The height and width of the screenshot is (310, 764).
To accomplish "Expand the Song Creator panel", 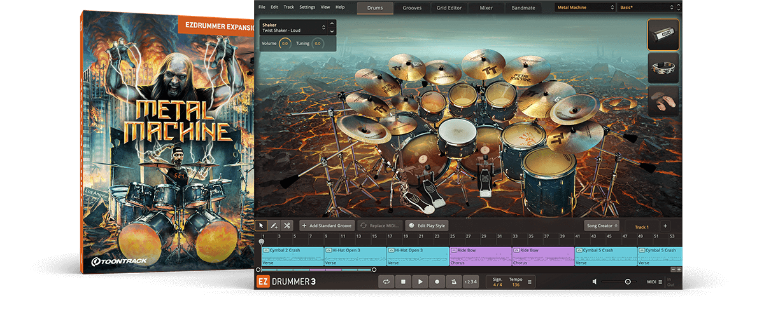I will pyautogui.click(x=601, y=226).
